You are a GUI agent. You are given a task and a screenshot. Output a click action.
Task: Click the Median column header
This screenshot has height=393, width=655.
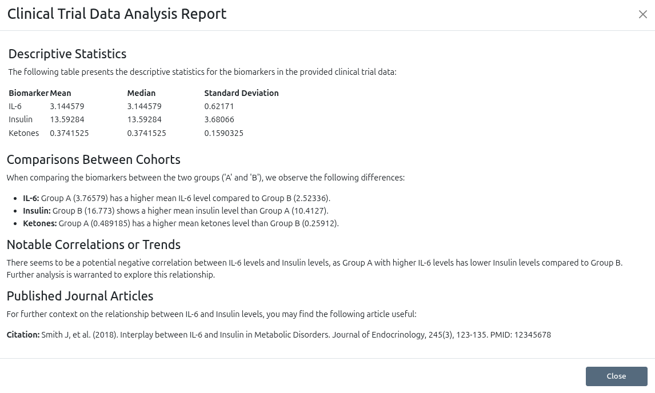click(141, 93)
